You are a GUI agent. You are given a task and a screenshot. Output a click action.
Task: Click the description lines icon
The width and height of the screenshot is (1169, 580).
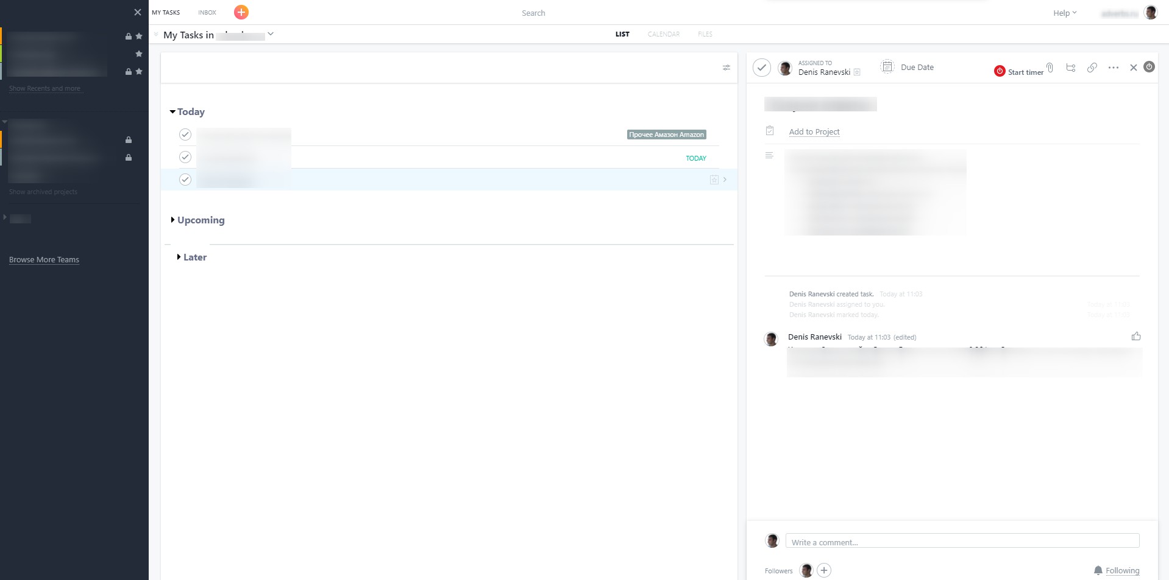pyautogui.click(x=769, y=155)
